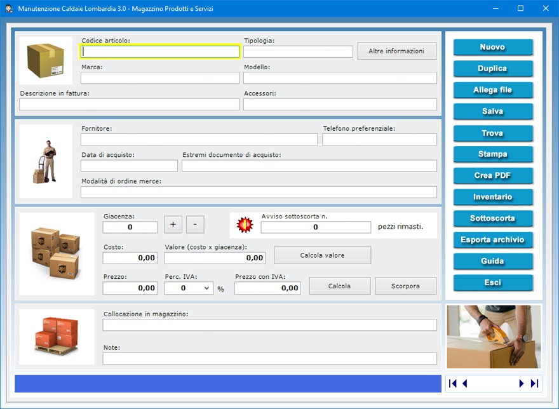Close the Magazzino window
The image size is (559, 409).
click(546, 8)
